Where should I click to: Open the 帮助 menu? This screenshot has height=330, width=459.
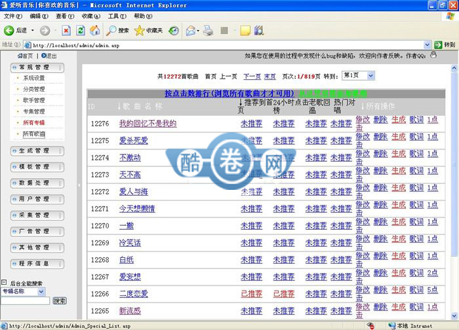[143, 16]
